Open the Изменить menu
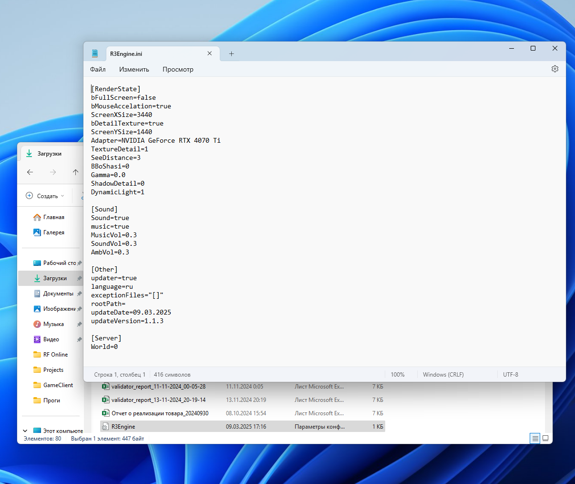575x484 pixels. tap(134, 69)
